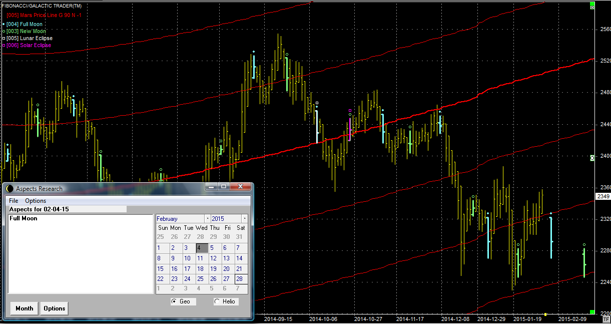Image resolution: width=611 pixels, height=324 pixels.
Task: Click the Options button at dialog bottom
Action: click(x=55, y=308)
